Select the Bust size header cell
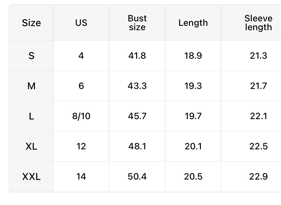The height and width of the screenshot is (205, 281). (137, 23)
